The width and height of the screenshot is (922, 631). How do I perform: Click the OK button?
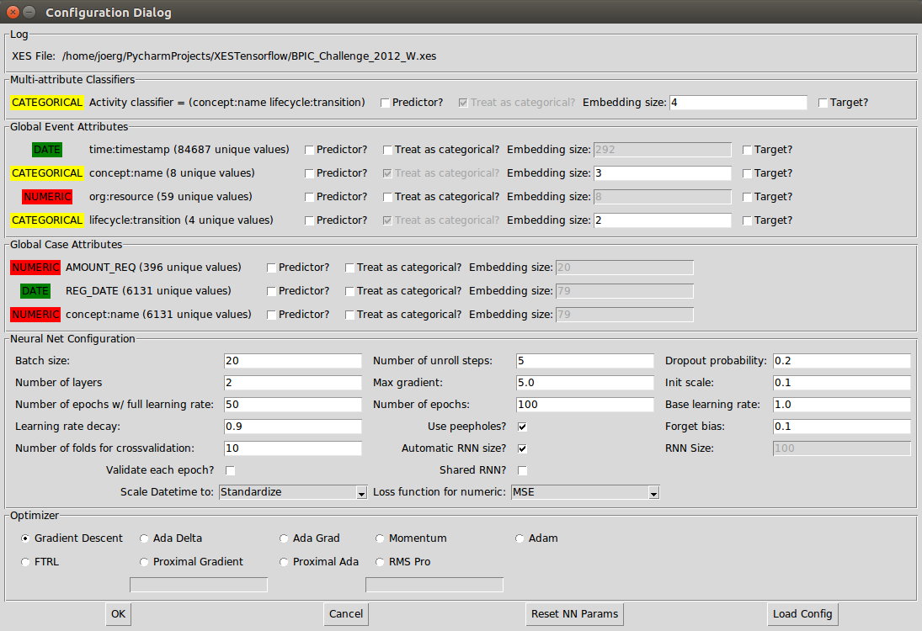tap(118, 614)
